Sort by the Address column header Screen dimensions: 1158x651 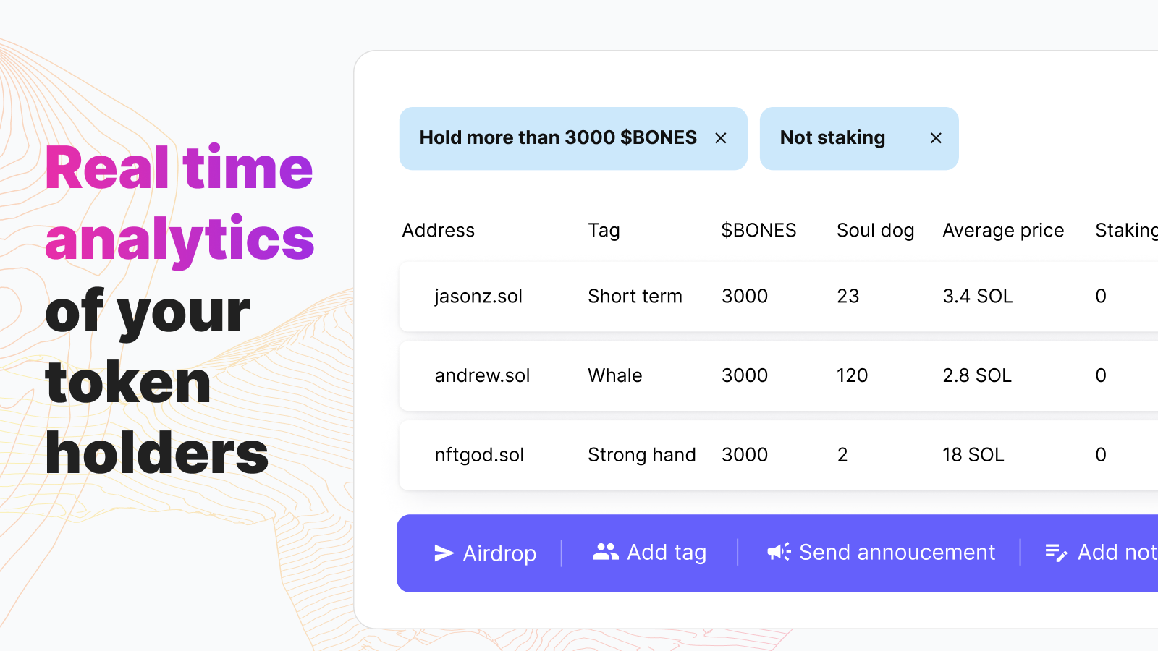pos(439,230)
